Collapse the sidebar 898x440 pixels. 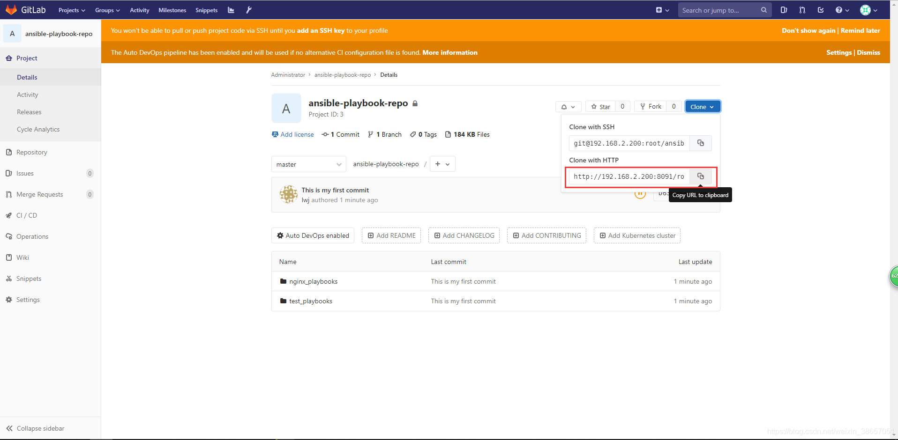pos(51,428)
